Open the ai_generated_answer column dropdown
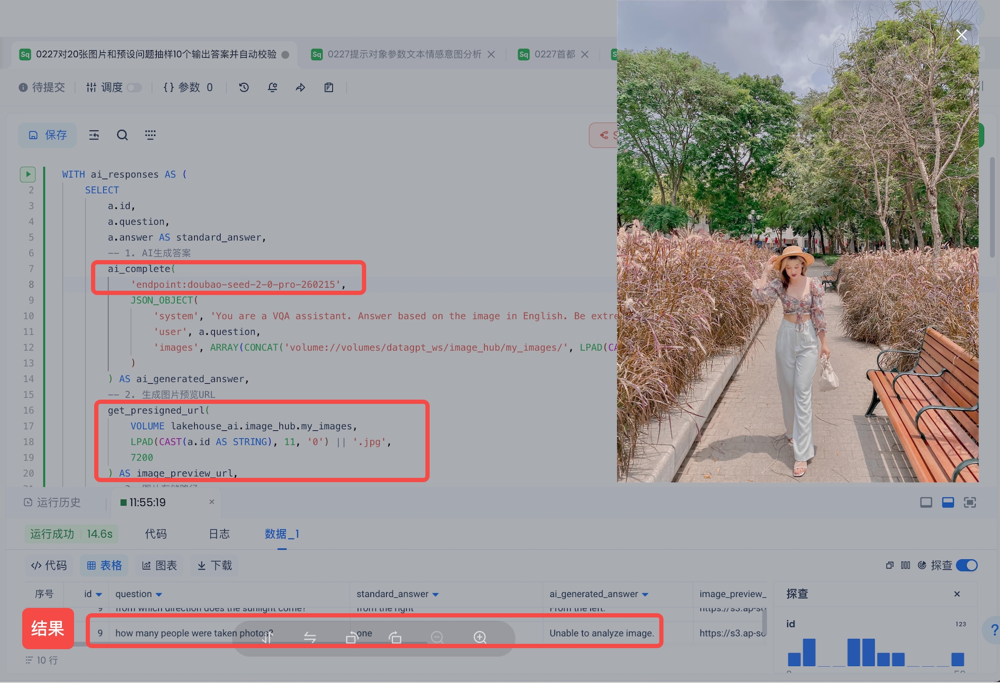1000x683 pixels. 645,595
